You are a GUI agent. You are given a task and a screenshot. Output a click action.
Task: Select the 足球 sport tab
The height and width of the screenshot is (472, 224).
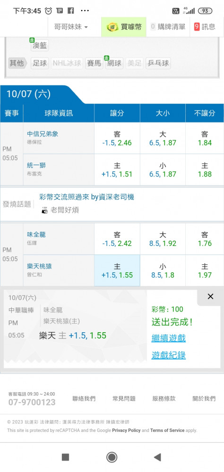40,63
